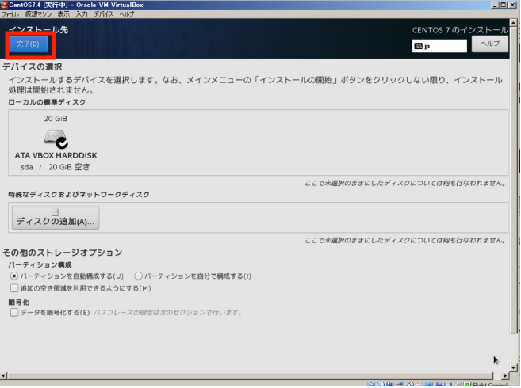Maximize the VirtualBox window

pyautogui.click(x=503, y=5)
